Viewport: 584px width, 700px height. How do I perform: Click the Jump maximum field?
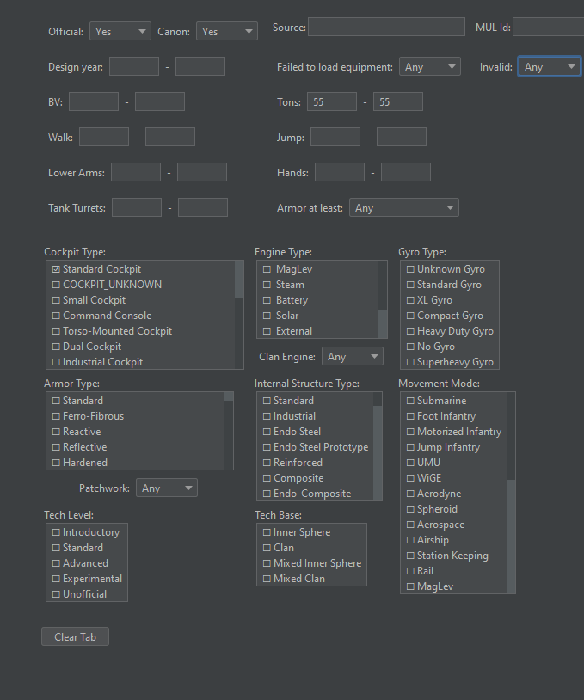click(x=402, y=137)
